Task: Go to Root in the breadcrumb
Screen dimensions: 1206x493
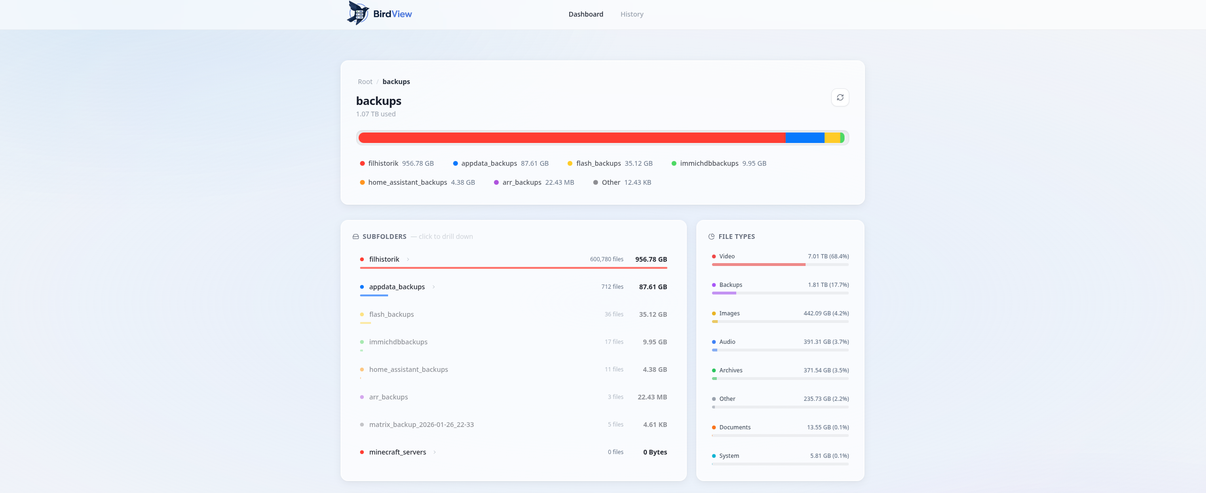Action: [365, 82]
